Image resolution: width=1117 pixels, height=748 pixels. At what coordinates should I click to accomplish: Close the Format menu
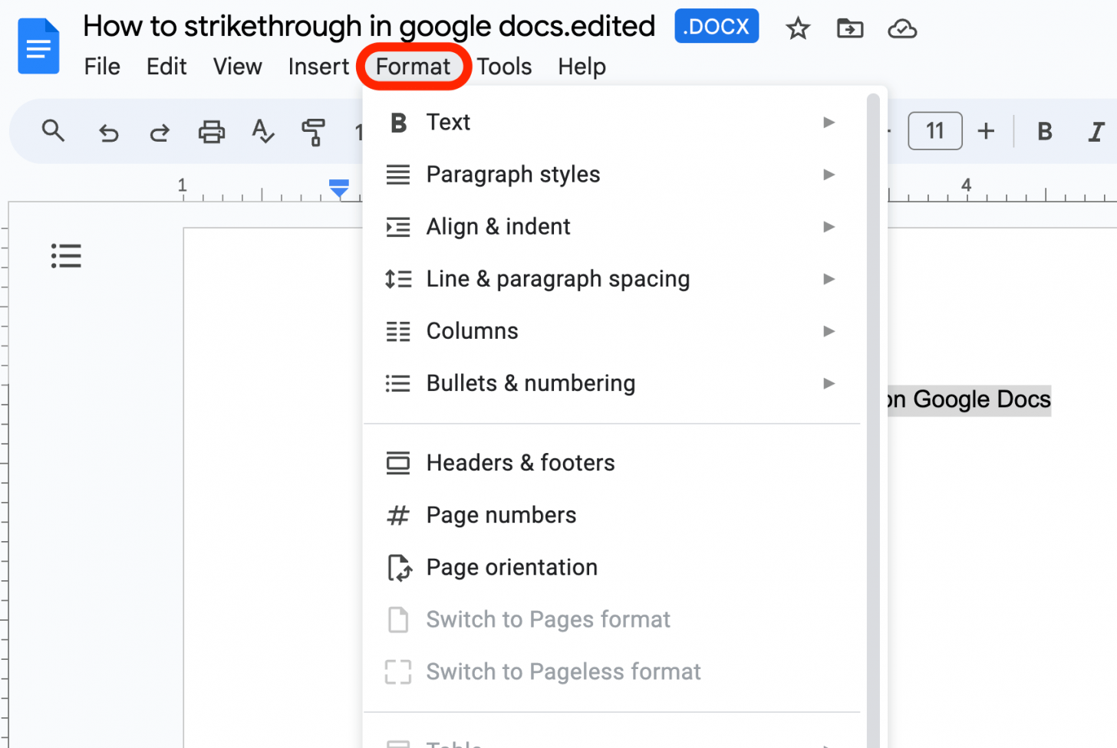coord(414,67)
